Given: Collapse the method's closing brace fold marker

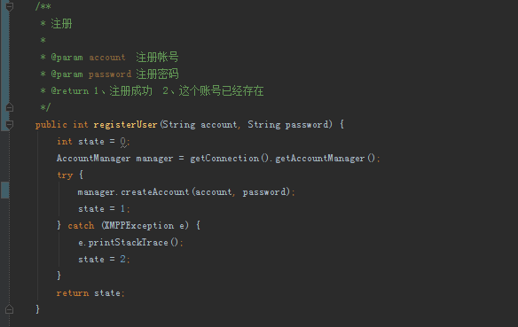Looking at the screenshot, I should click(9, 309).
